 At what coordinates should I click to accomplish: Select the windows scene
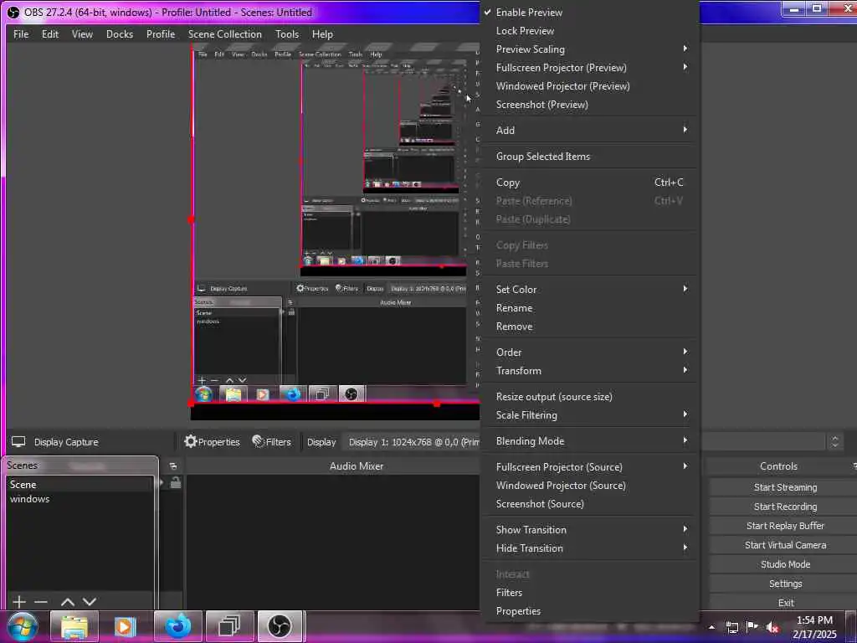80,499
